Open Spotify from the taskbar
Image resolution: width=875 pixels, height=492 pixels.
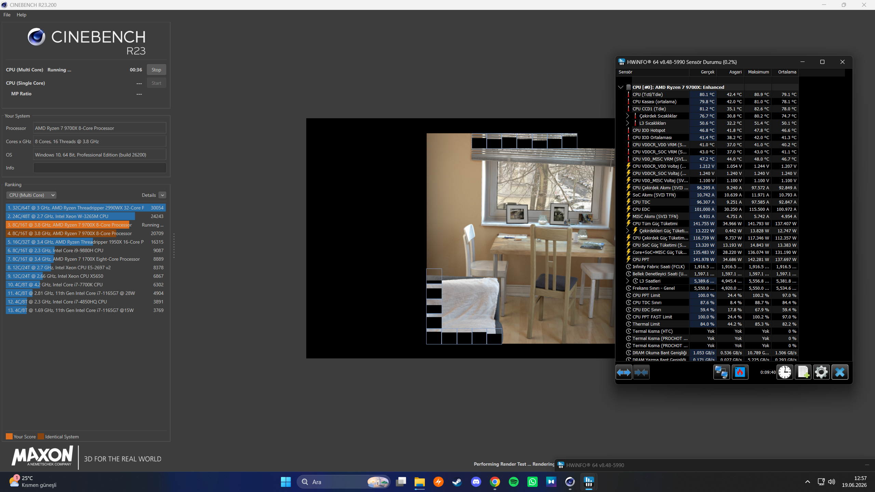(x=514, y=482)
